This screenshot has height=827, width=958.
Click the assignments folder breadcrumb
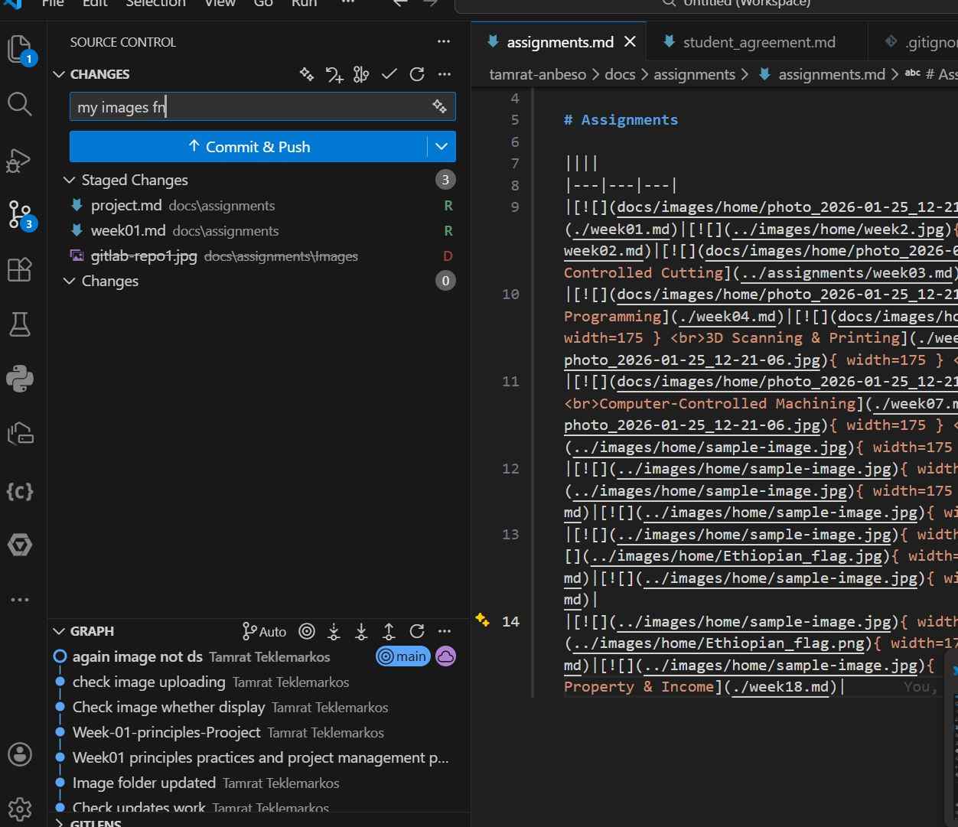(x=694, y=74)
